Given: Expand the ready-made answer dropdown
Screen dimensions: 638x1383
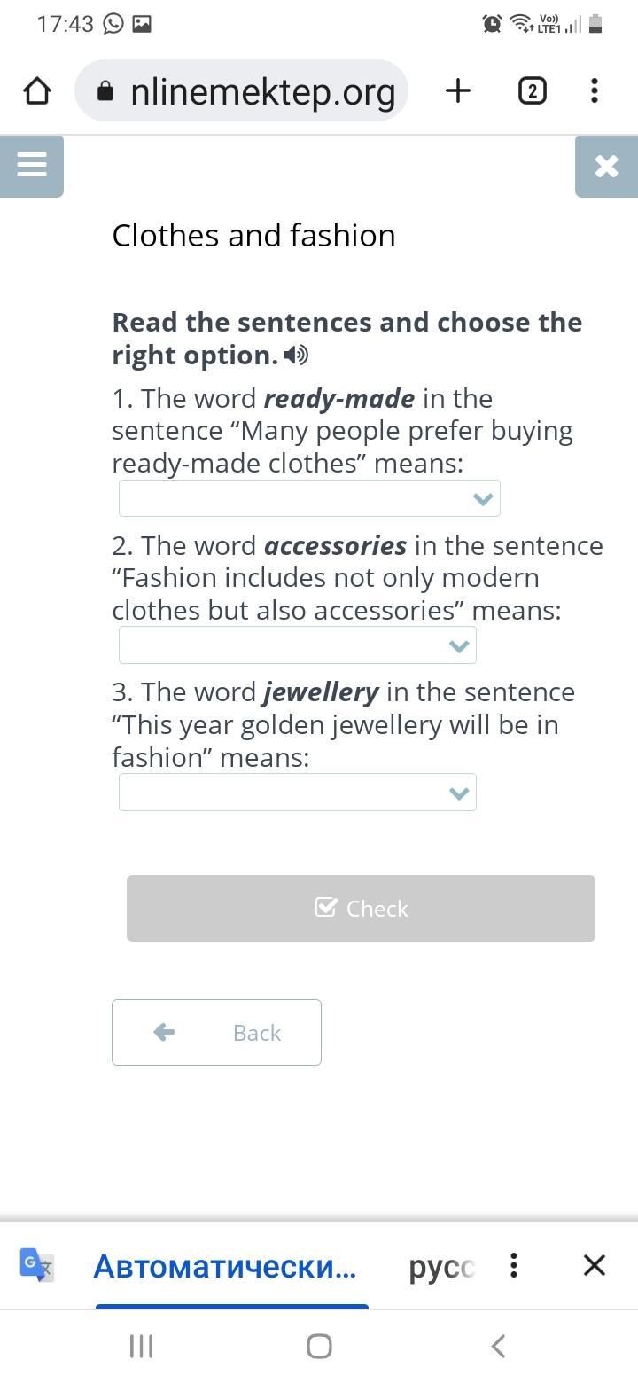Looking at the screenshot, I should [x=309, y=498].
